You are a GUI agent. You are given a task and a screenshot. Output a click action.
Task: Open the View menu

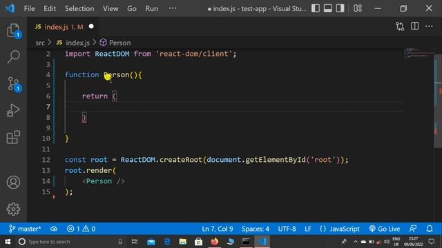pyautogui.click(x=110, y=8)
